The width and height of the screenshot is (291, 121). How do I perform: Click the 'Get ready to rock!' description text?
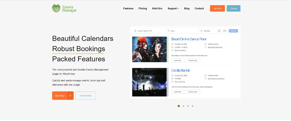[x=189, y=55]
